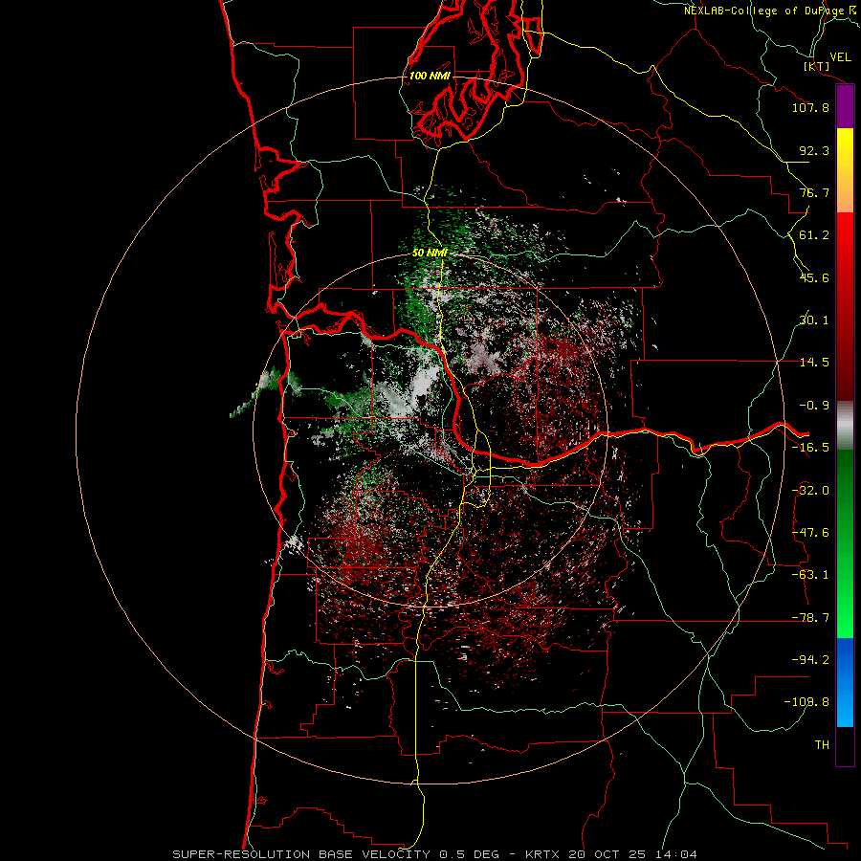Click the -94.2 velocity scale value

[x=810, y=659]
